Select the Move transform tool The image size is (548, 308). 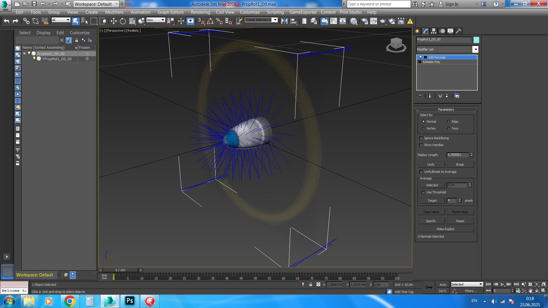click(114, 21)
